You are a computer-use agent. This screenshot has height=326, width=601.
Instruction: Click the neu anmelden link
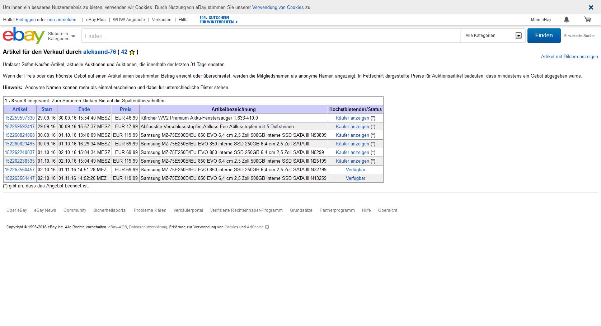[62, 20]
